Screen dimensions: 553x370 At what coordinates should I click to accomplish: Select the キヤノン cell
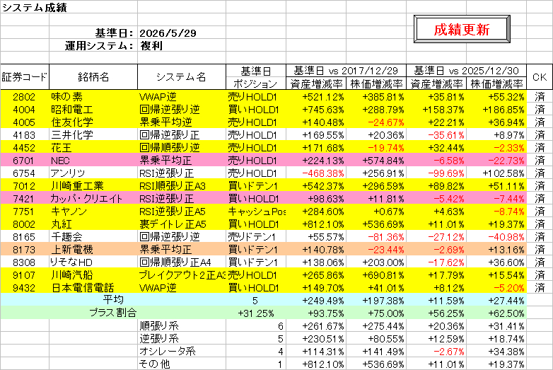[93, 212]
